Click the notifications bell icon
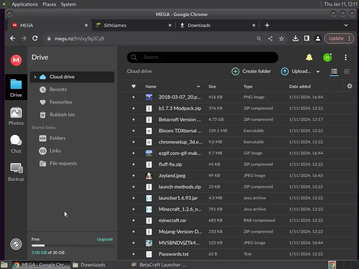Image resolution: width=359 pixels, height=269 pixels. pyautogui.click(x=309, y=57)
